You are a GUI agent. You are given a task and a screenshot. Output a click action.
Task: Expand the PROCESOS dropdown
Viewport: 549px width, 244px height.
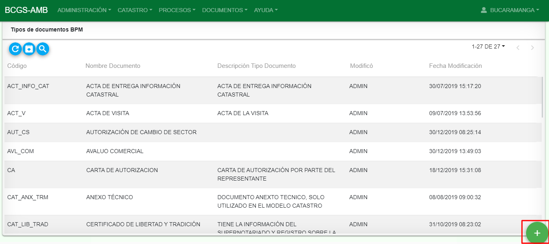tap(177, 10)
